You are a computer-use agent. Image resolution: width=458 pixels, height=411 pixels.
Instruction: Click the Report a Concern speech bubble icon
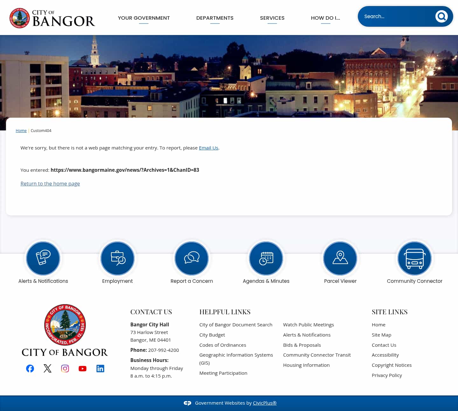tap(191, 258)
